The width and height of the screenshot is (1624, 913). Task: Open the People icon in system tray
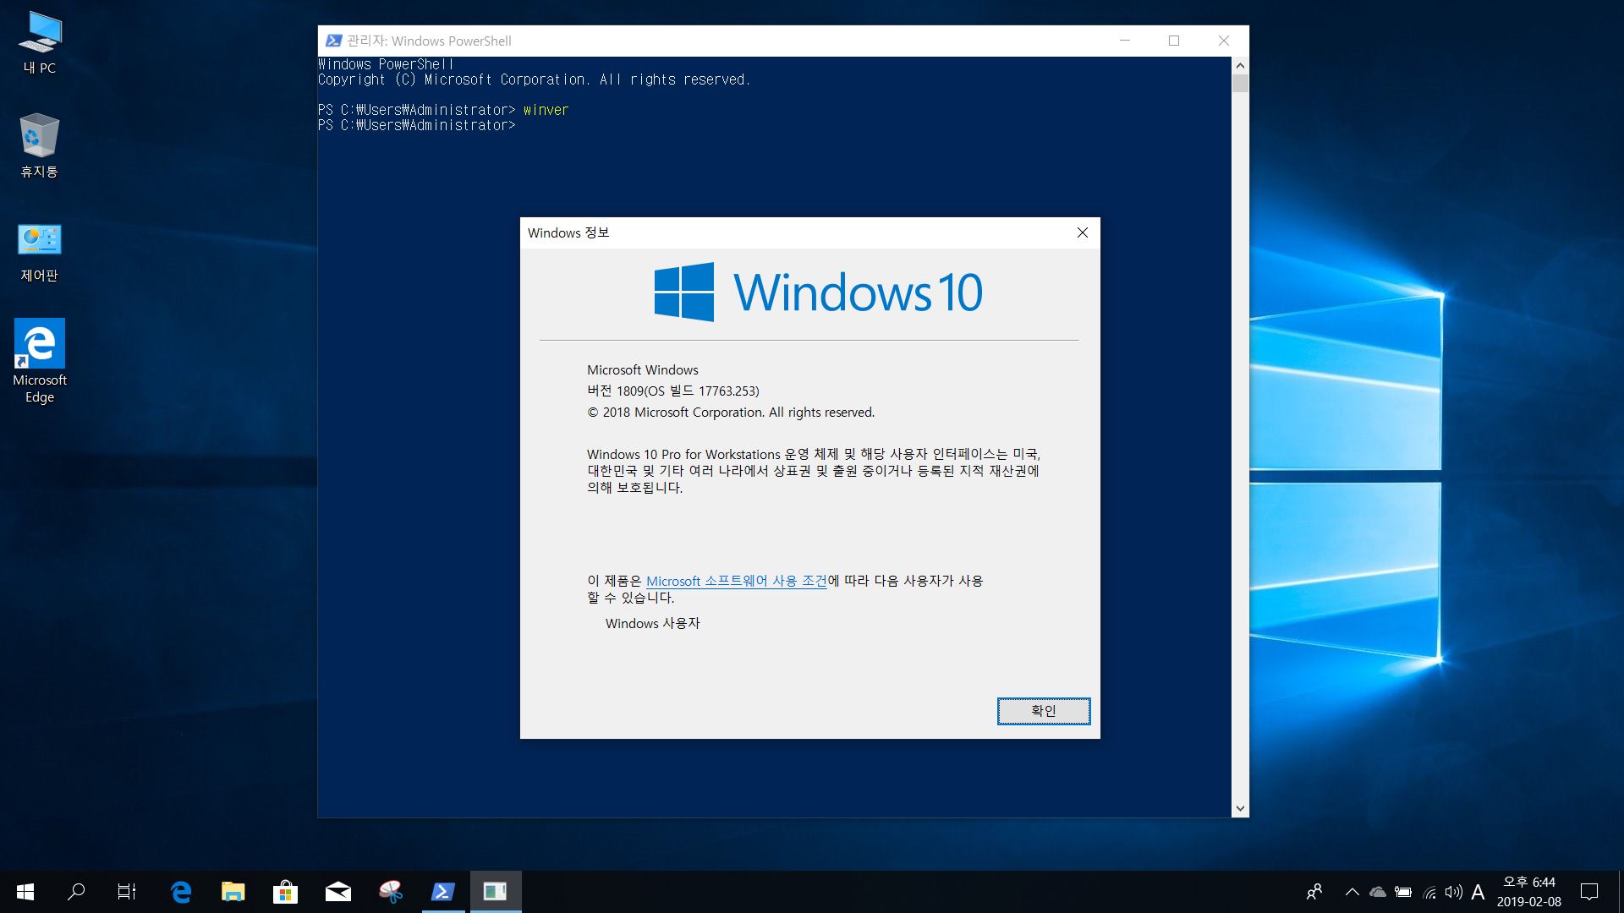coord(1314,892)
